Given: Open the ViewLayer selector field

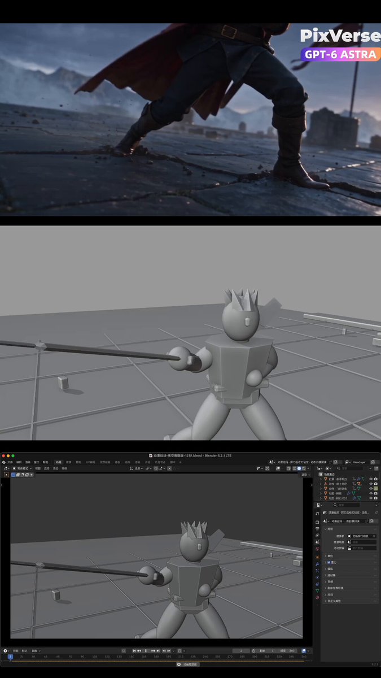Looking at the screenshot, I should 359,462.
